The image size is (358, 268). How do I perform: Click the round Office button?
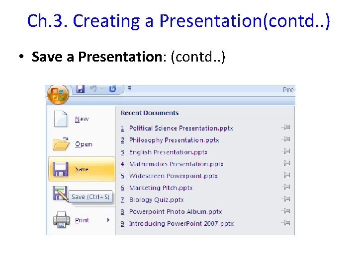58,94
